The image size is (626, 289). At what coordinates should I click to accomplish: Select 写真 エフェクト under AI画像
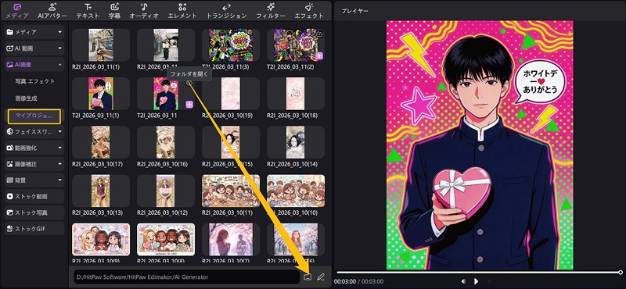pyautogui.click(x=35, y=81)
